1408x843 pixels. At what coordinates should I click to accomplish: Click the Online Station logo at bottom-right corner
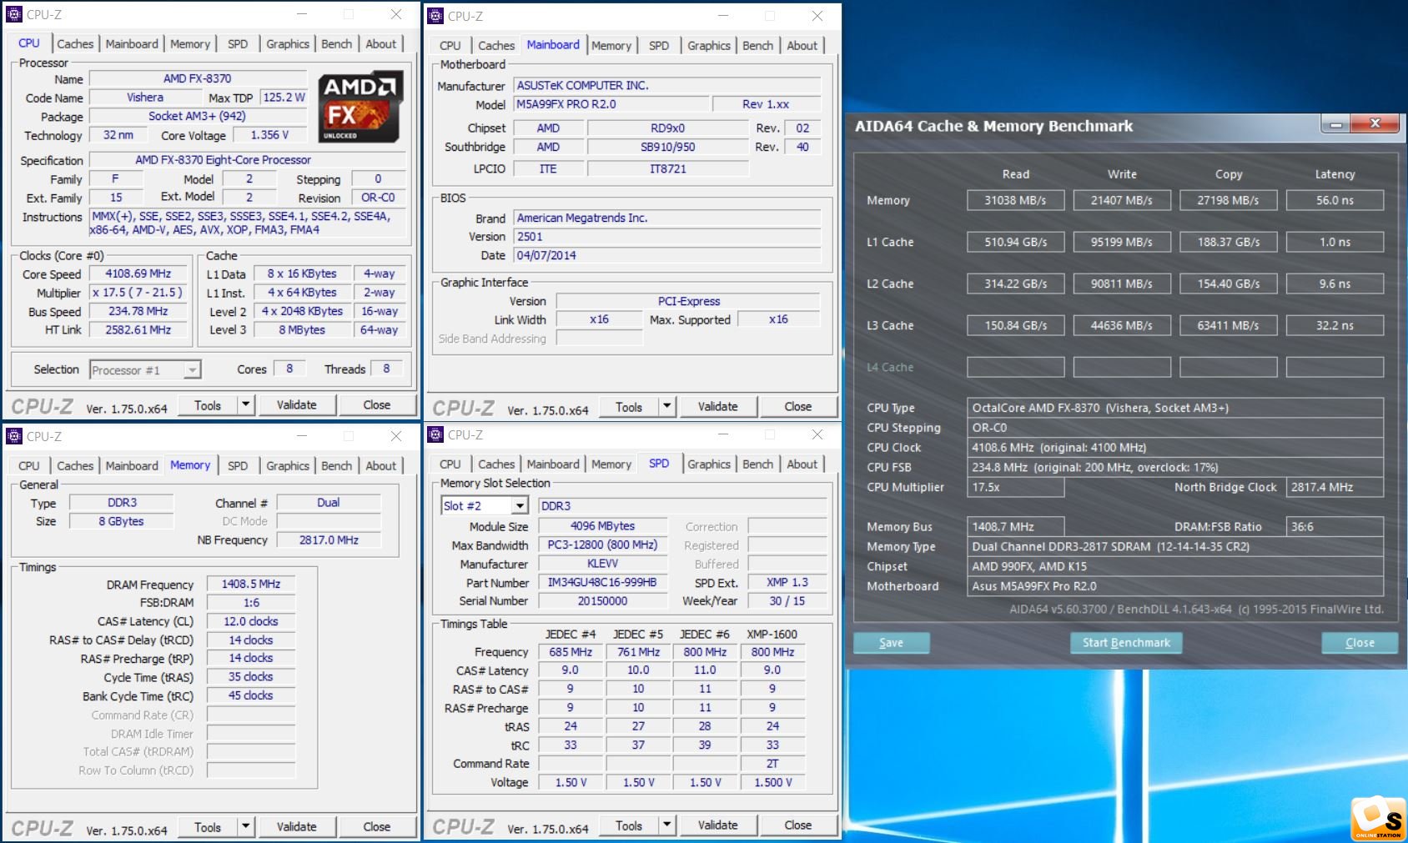1377,818
